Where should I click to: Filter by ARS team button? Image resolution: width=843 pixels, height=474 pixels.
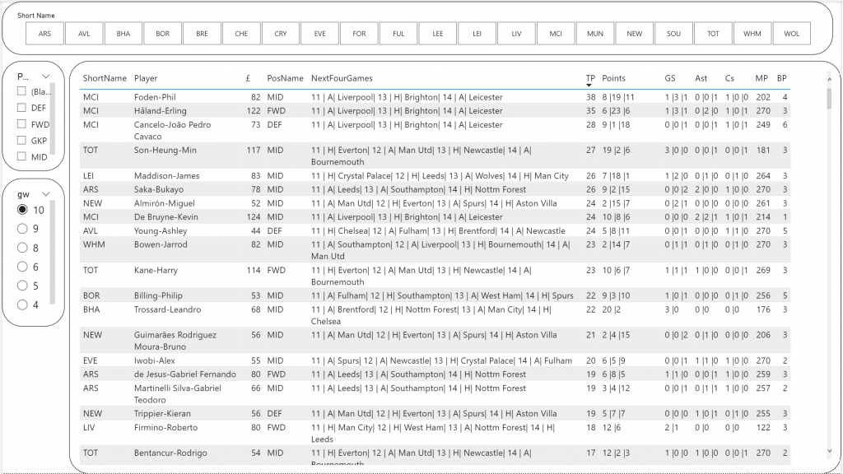pyautogui.click(x=44, y=34)
